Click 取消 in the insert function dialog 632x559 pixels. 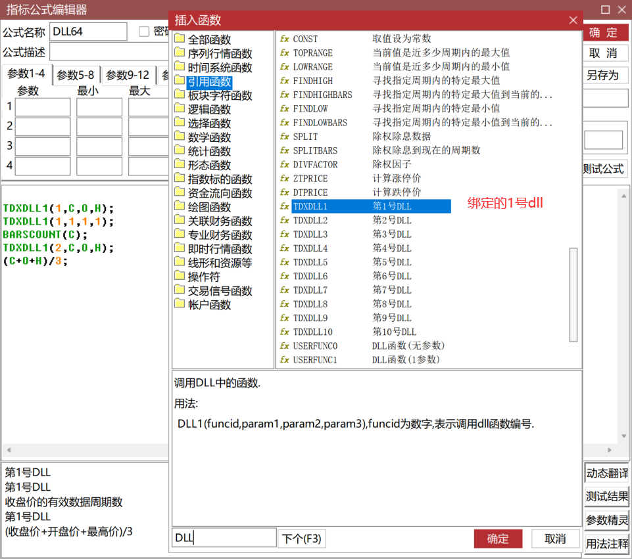pos(556,539)
